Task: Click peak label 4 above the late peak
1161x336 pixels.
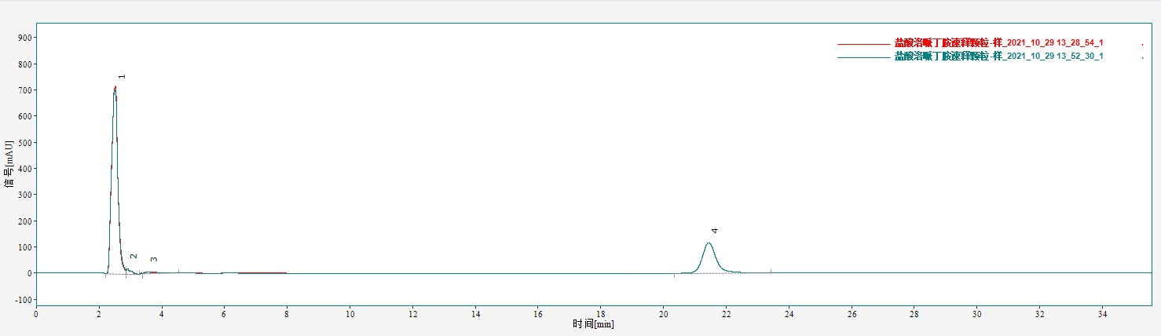Action: pos(715,231)
